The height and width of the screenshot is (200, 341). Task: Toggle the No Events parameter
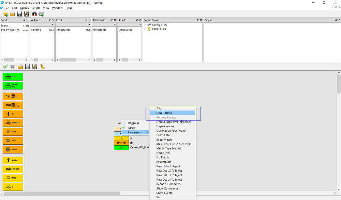tap(163, 158)
